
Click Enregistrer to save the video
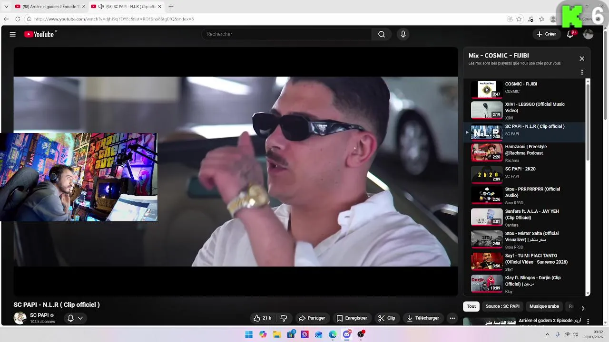pyautogui.click(x=352, y=318)
